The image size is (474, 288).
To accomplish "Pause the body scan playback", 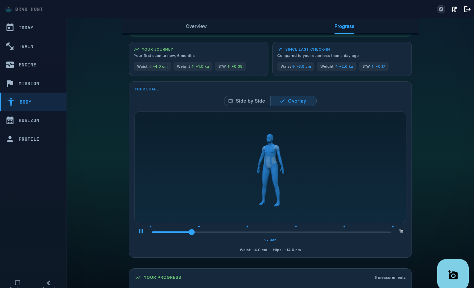I will tap(141, 231).
